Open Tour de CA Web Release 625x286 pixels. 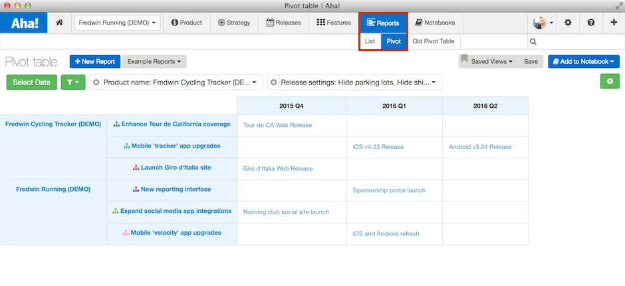click(x=277, y=125)
